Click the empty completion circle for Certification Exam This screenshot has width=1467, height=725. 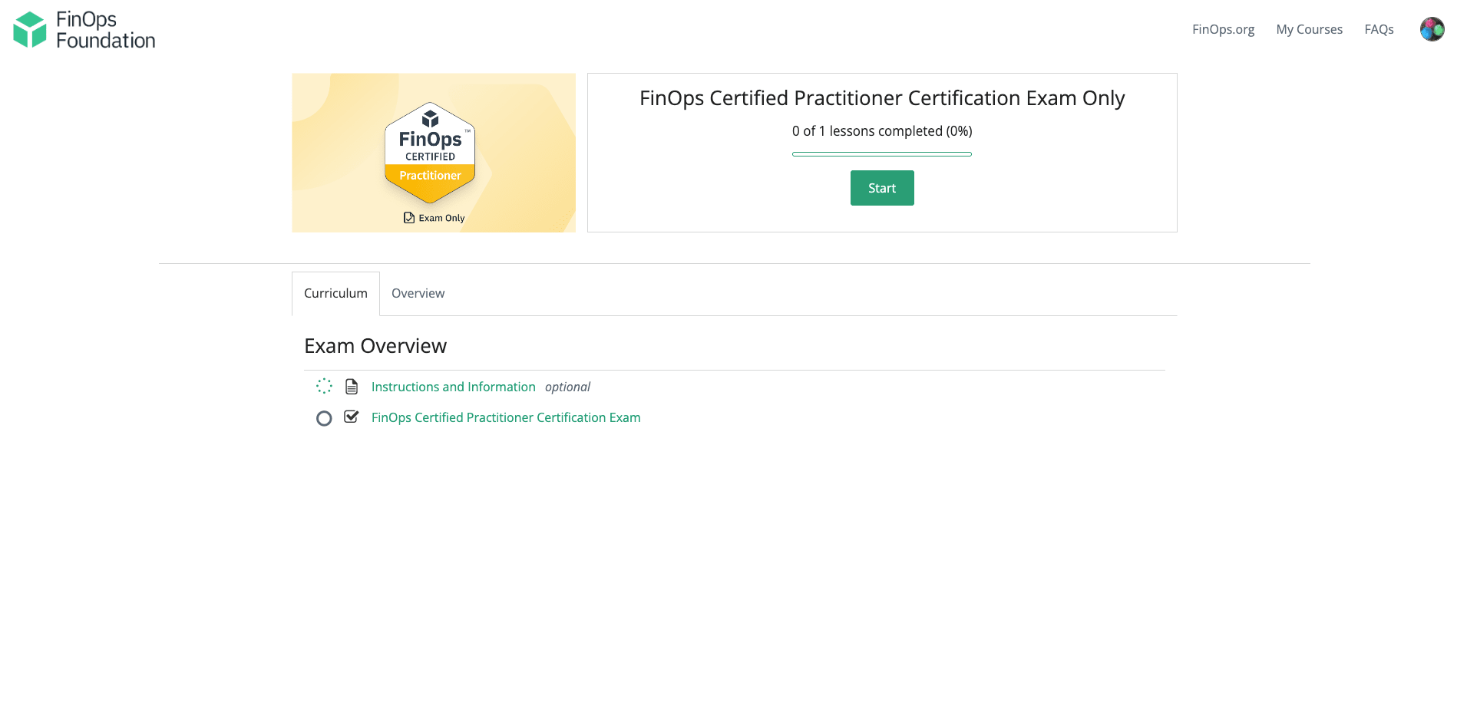(x=324, y=418)
